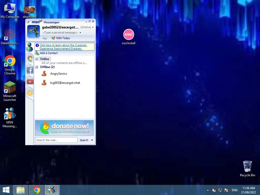This screenshot has width=260, height=195.
Task: Collapse the Online contacts group
Action: pos(37,59)
